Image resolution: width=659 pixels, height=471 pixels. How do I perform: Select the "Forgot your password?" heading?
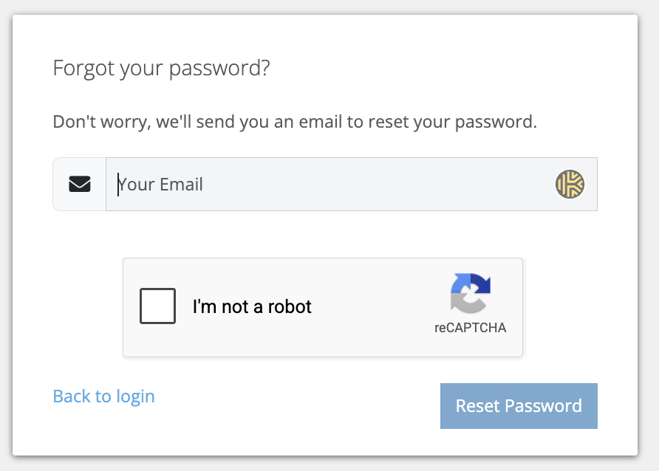pyautogui.click(x=161, y=68)
